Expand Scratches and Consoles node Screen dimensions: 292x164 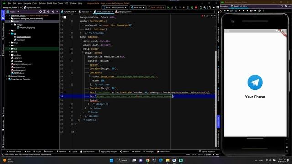pos(7,79)
